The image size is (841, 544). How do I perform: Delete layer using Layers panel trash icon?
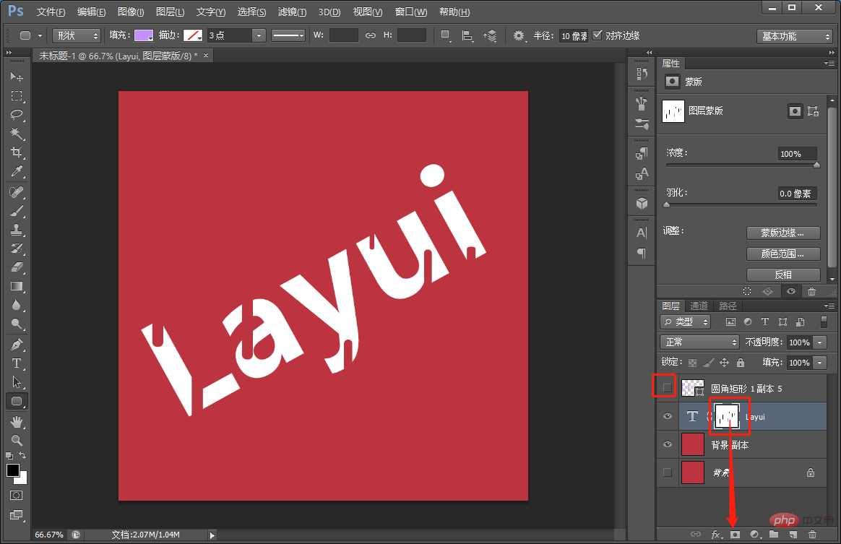coord(812,535)
